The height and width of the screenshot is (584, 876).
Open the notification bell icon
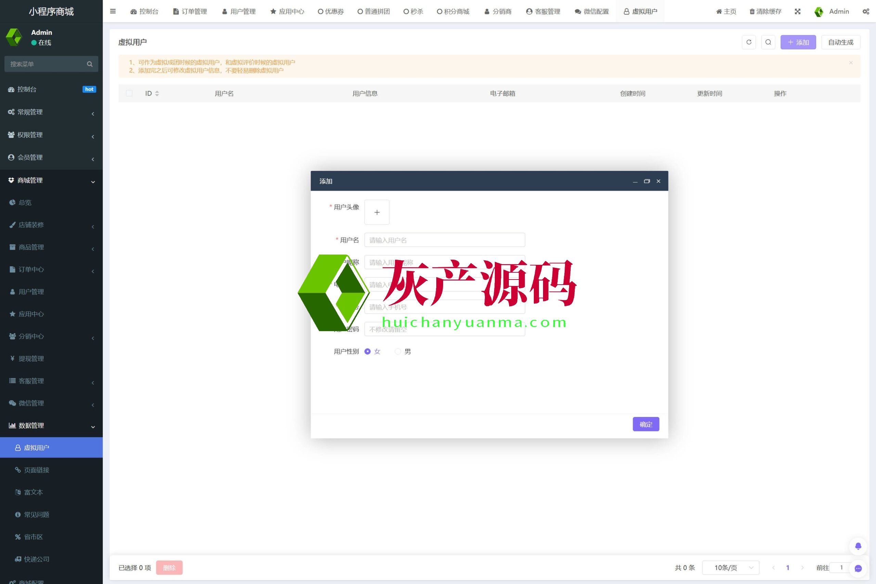click(x=858, y=546)
